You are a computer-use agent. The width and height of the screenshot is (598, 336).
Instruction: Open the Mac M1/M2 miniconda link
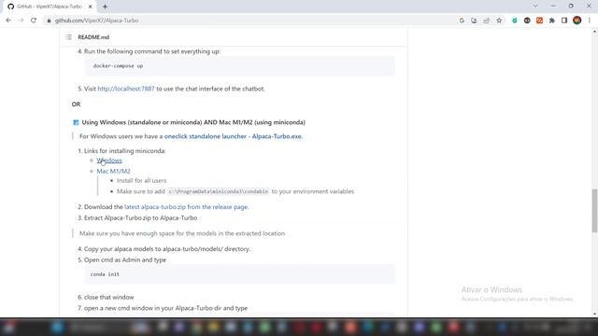pos(113,171)
